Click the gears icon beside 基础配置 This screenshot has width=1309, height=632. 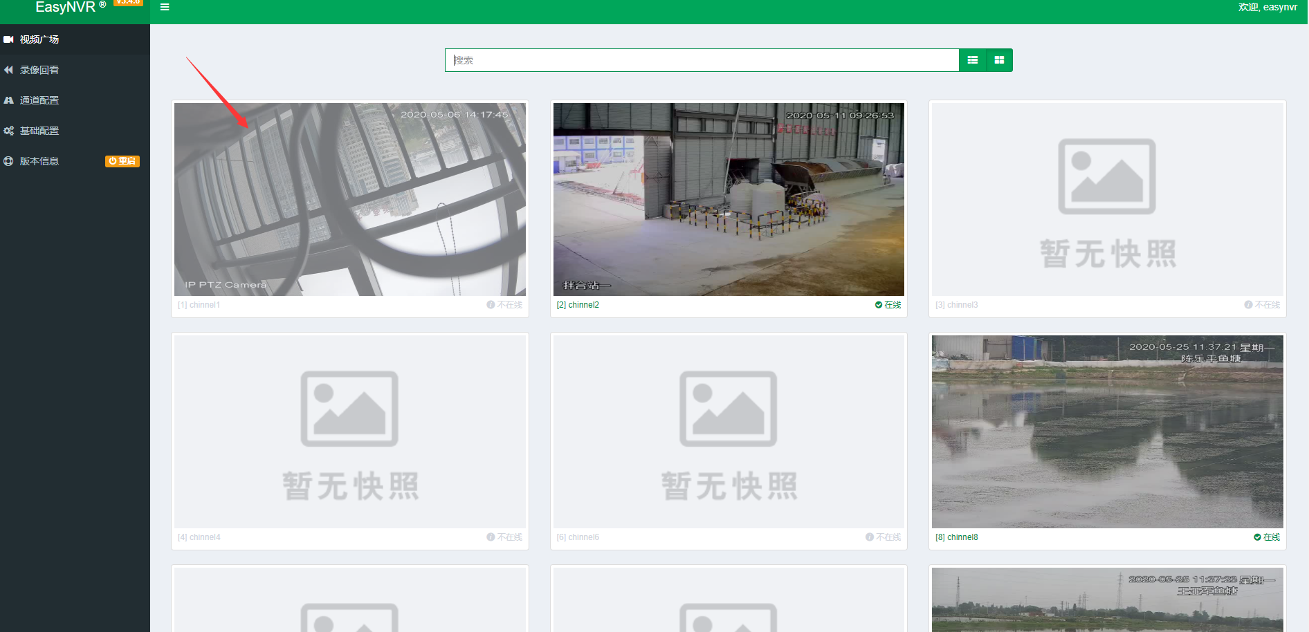pos(8,131)
